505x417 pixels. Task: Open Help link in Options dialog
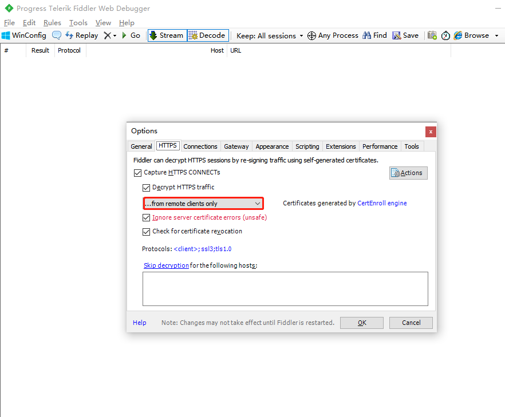(140, 323)
